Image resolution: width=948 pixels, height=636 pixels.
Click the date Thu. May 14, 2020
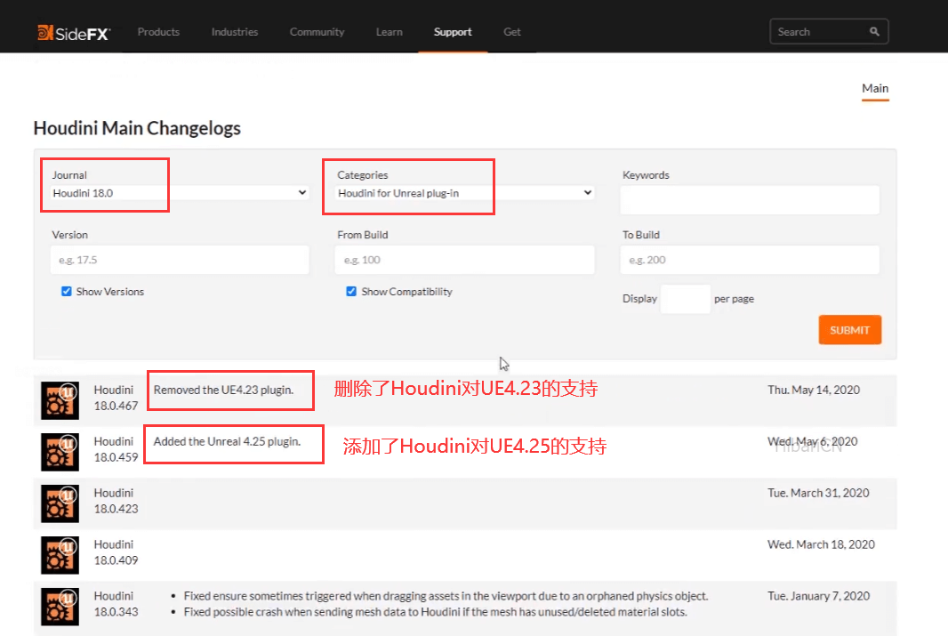click(x=814, y=390)
